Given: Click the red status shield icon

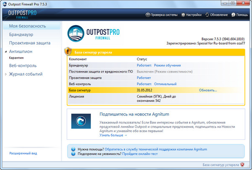Looking at the screenshot, I should [x=247, y=165].
